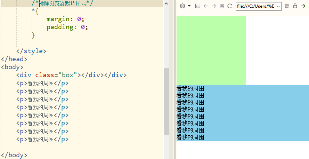Navigate with the green go arrow
The image size is (309, 159).
303,6
